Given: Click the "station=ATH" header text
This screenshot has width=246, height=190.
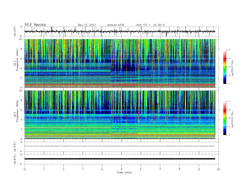Looking at the screenshot, I should (x=115, y=25).
